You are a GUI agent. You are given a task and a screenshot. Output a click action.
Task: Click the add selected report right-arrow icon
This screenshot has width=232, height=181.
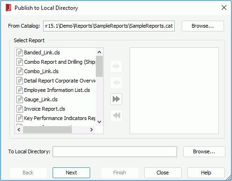(116, 66)
